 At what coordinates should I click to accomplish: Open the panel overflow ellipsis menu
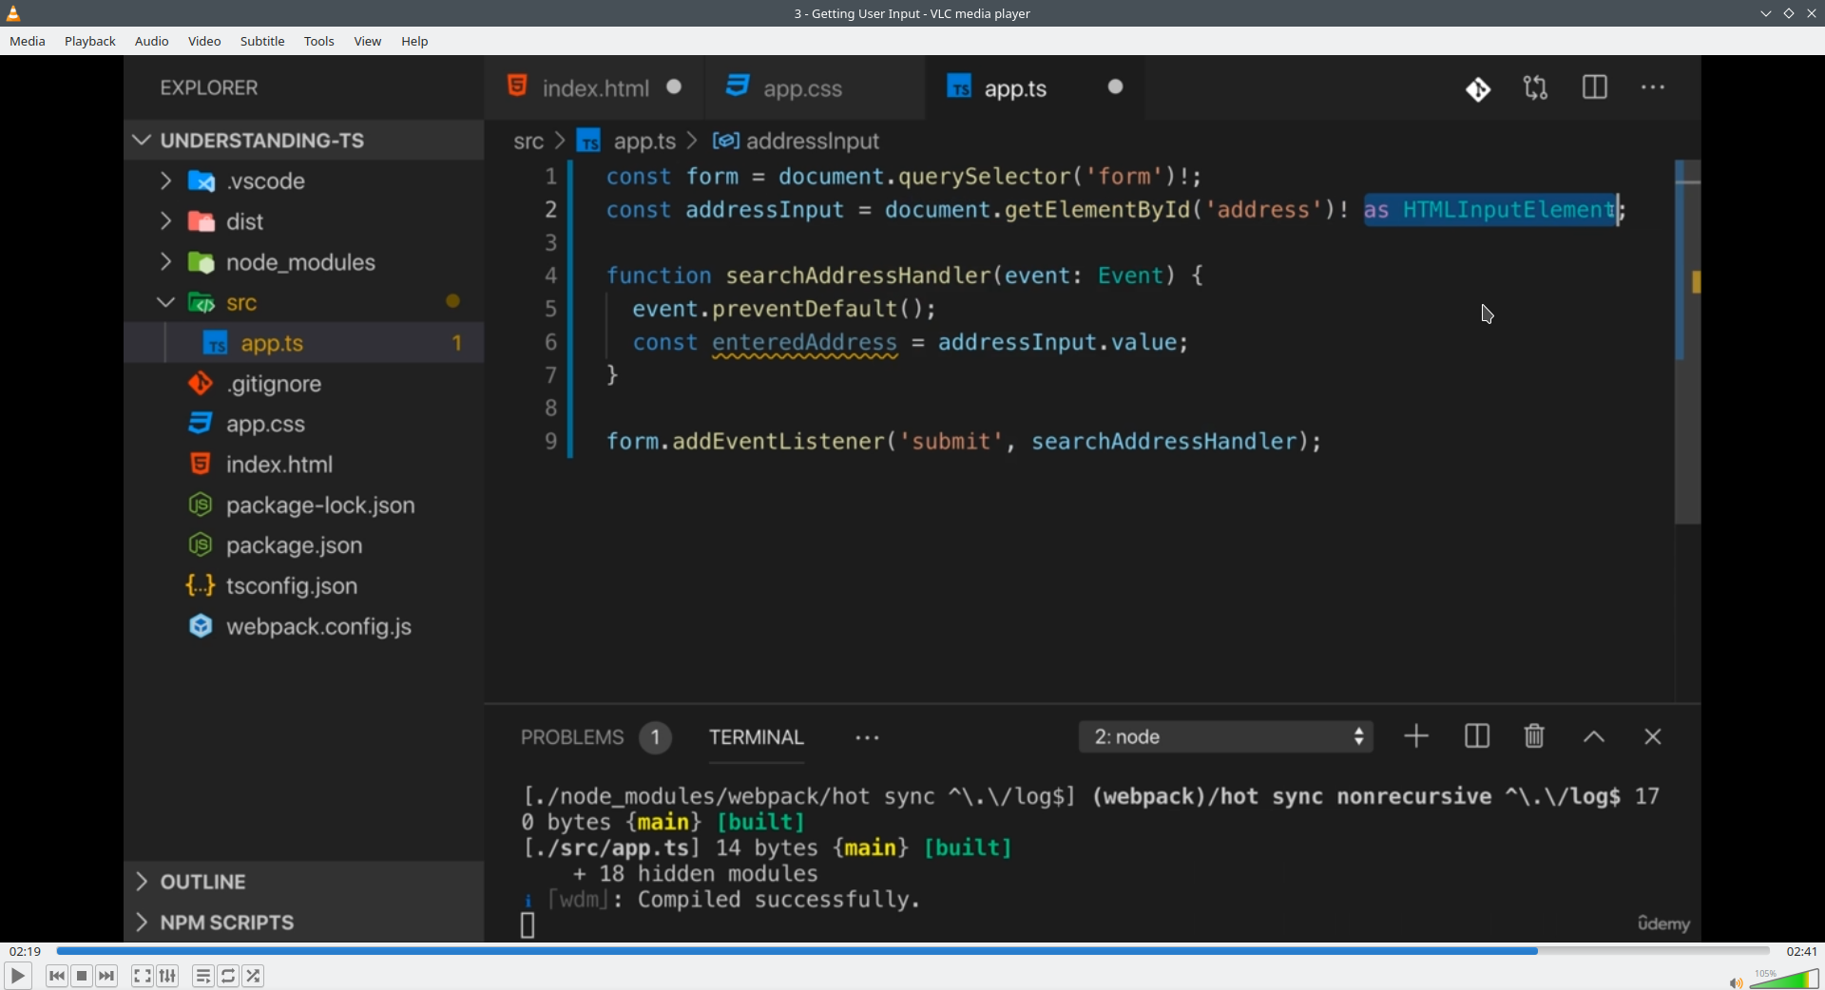(867, 737)
